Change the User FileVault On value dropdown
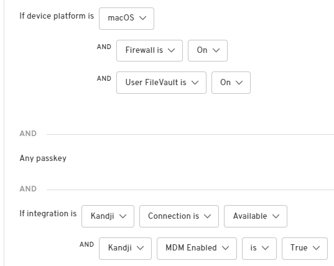This screenshot has width=334, height=266. coord(231,83)
